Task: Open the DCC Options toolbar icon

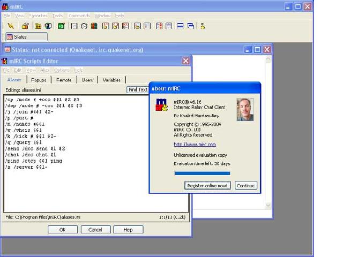Action: click(125, 26)
